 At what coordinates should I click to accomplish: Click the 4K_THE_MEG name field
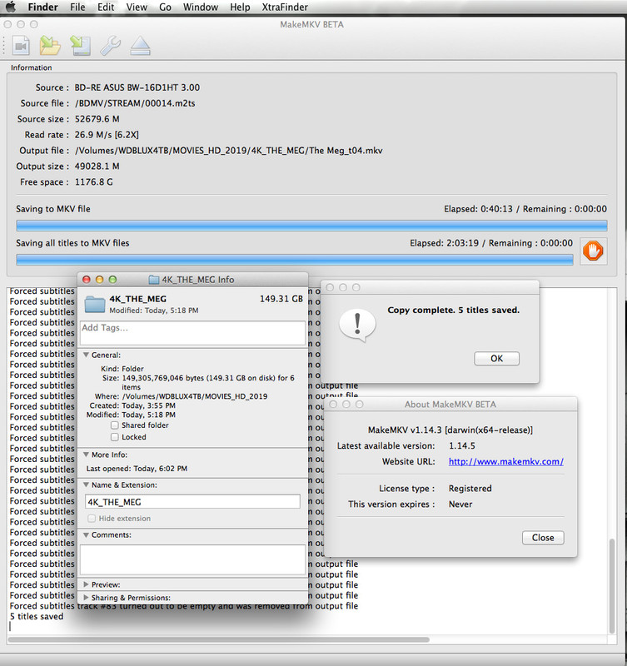click(x=192, y=502)
